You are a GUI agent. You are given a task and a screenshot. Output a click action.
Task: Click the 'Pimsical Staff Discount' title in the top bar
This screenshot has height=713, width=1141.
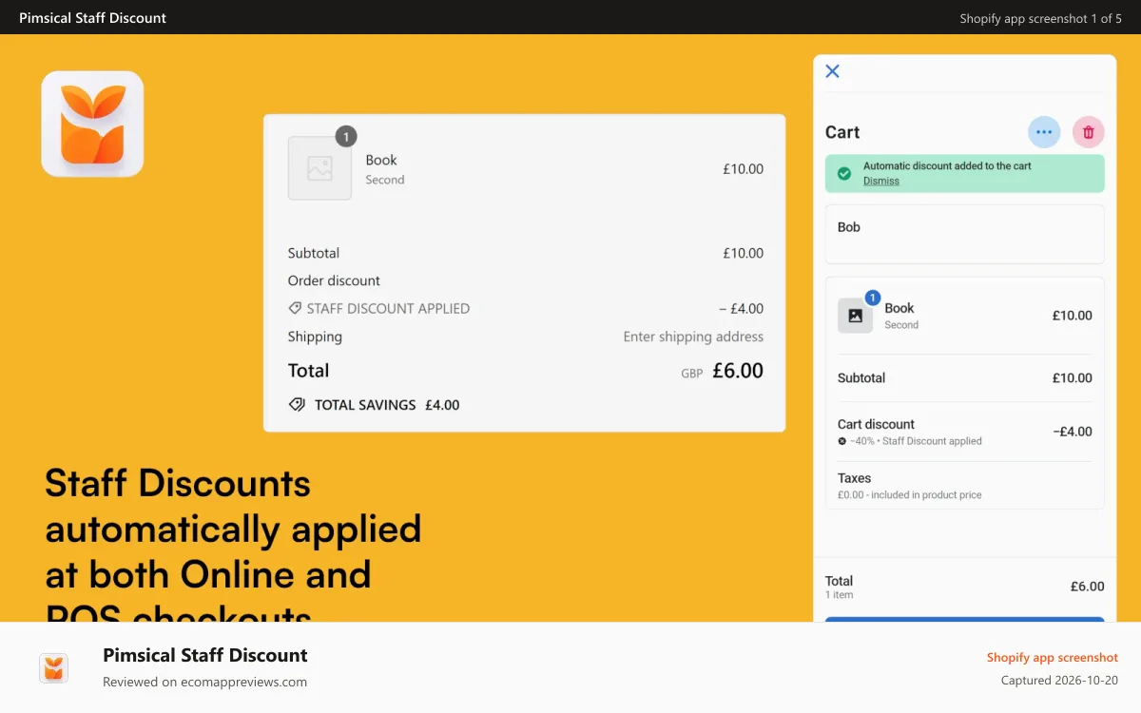pyautogui.click(x=92, y=18)
